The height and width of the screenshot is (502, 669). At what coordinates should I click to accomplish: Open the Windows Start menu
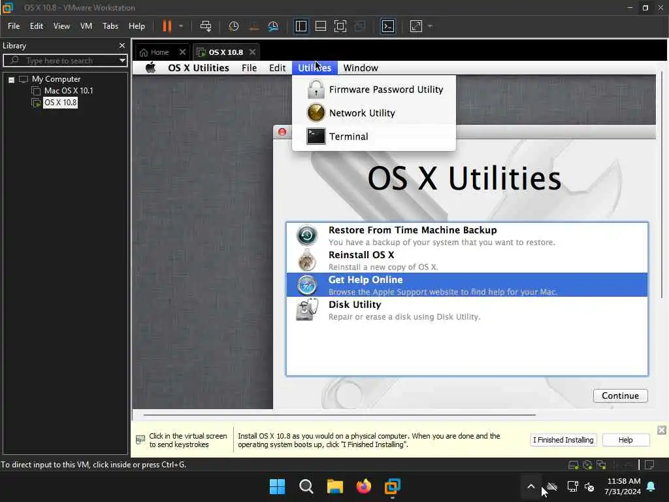277,486
